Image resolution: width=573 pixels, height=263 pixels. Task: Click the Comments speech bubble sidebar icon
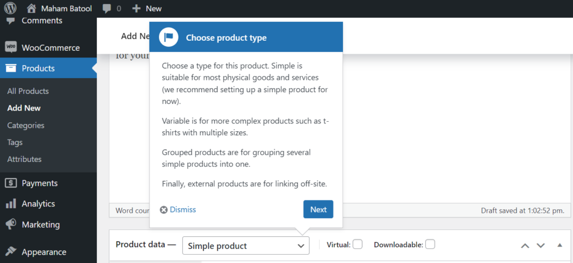(x=11, y=21)
